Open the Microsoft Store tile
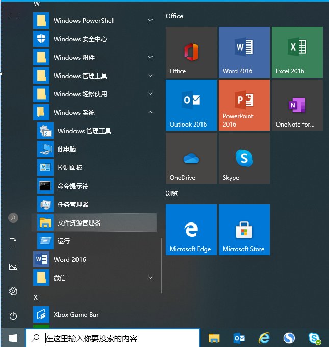Image resolution: width=329 pixels, height=347 pixels. coord(244,229)
